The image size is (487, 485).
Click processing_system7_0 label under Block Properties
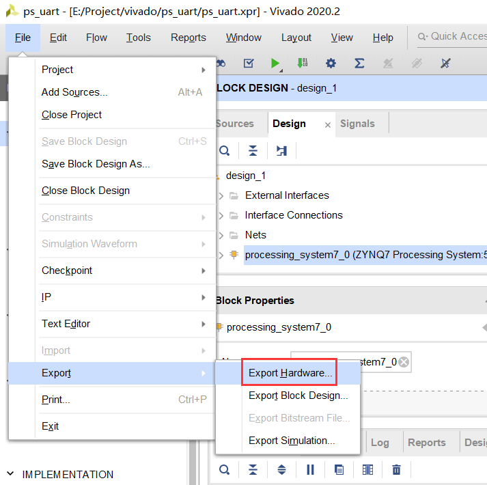click(x=279, y=327)
